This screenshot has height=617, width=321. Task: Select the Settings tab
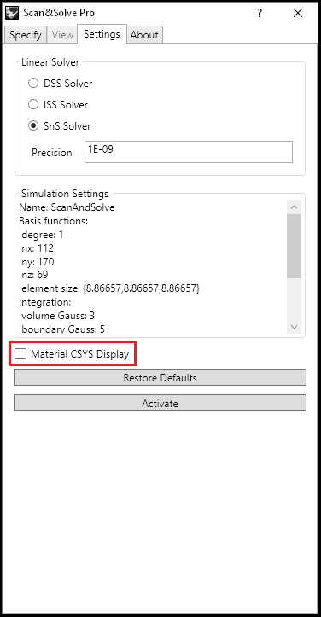102,34
